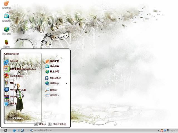
Task: Open the 网上邻居 desktop icon
Action: (x=6, y=31)
